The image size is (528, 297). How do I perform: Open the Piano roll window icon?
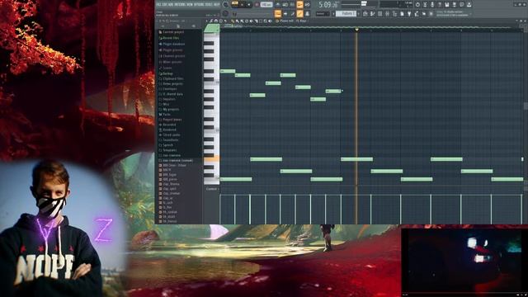pos(373,14)
